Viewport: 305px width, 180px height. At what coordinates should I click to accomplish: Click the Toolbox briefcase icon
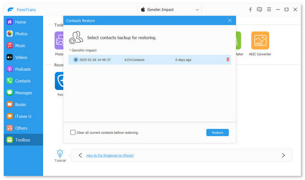pos(10,140)
